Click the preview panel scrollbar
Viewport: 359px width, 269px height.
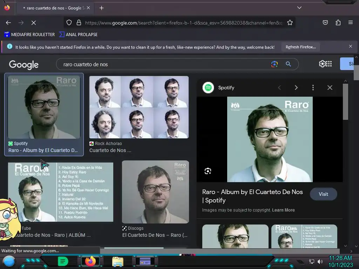345,102
